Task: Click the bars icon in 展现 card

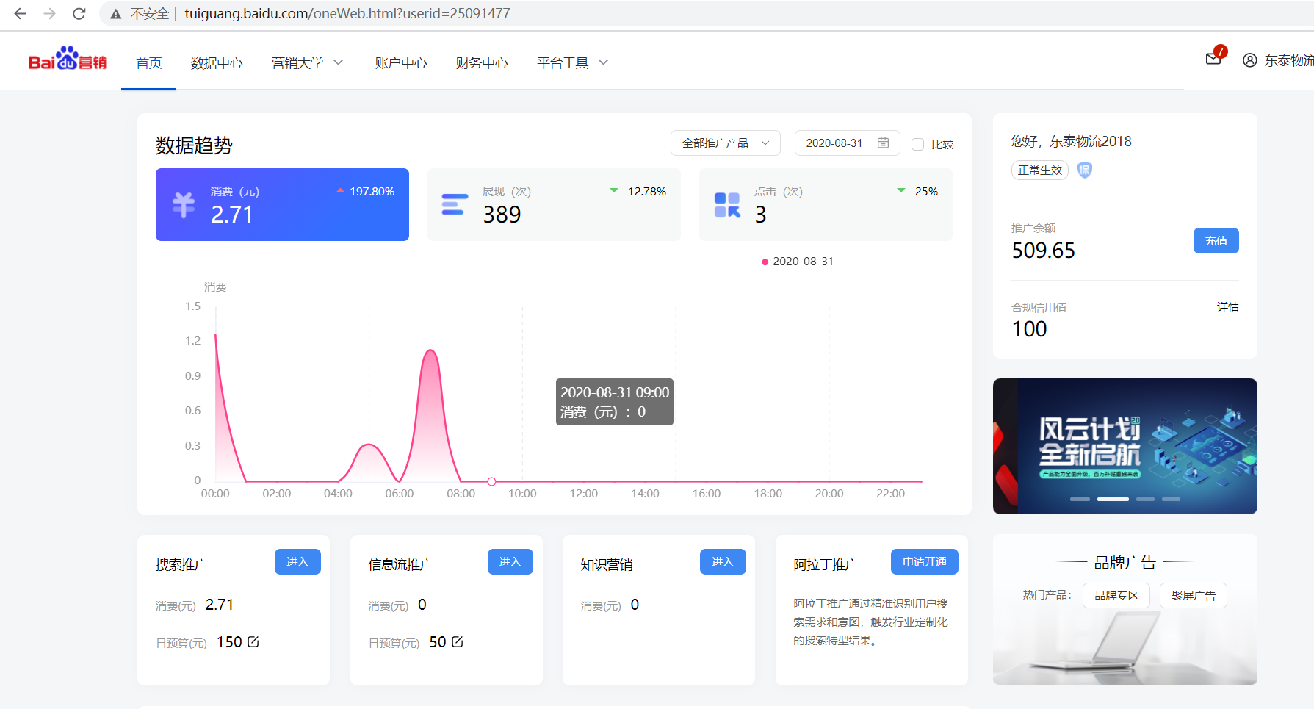Action: tap(455, 204)
